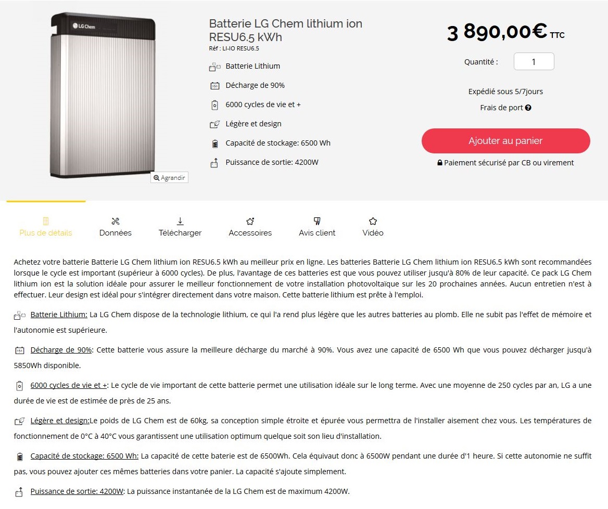The height and width of the screenshot is (509, 608).
Task: Click the underlined 6000 cycles de vie et + link
Action: coord(69,385)
